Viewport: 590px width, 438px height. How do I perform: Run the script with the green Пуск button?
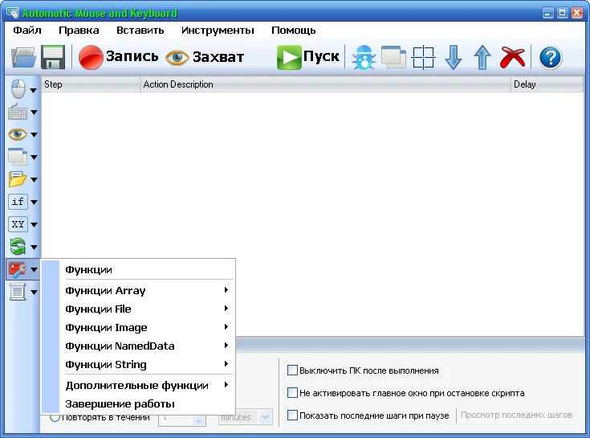(x=308, y=57)
